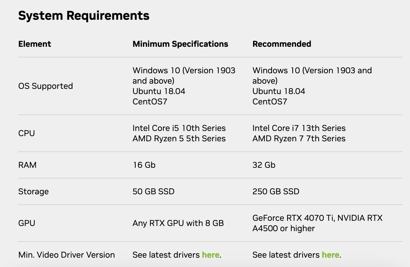Click the GeForce RTX 4070 Ti text
This screenshot has width=410, height=267.
point(293,218)
